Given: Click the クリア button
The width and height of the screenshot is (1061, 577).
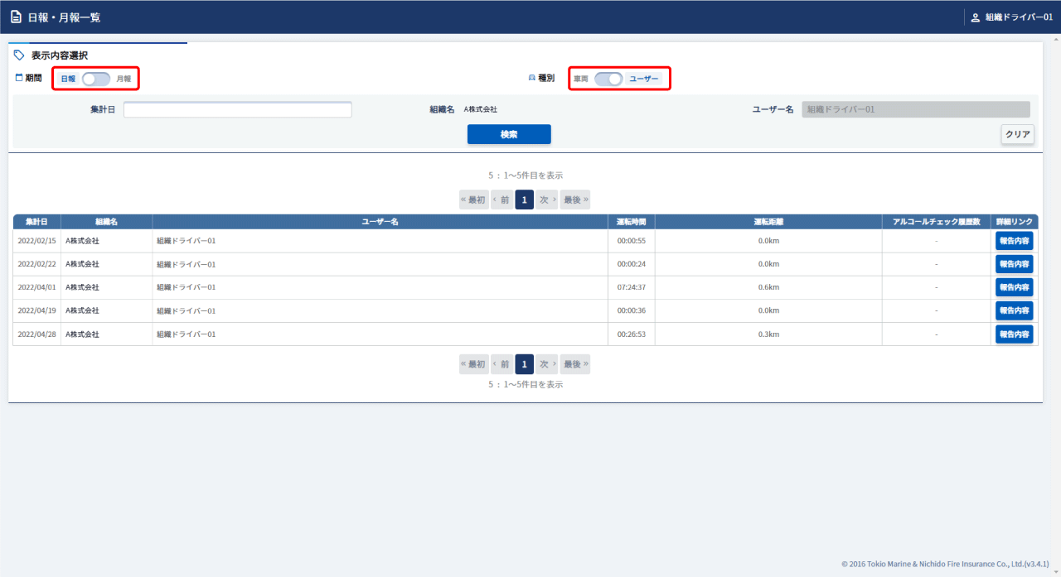Looking at the screenshot, I should [x=1017, y=134].
